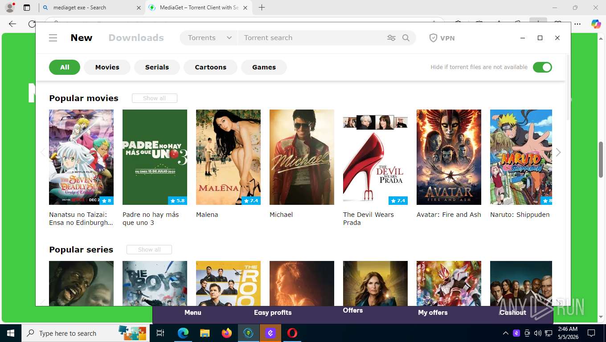606x342 pixels.
Task: Switch to the MediaGet – Torrent Client browser tab
Action: pyautogui.click(x=199, y=8)
